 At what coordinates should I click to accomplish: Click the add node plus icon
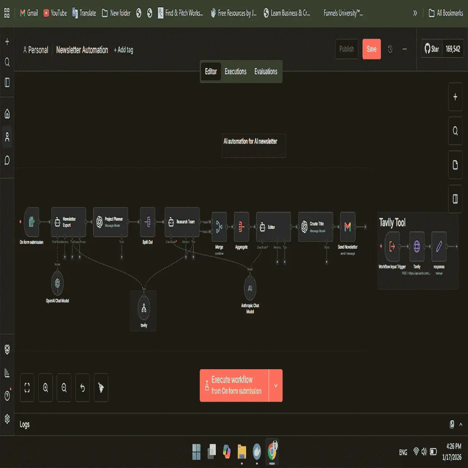point(455,97)
